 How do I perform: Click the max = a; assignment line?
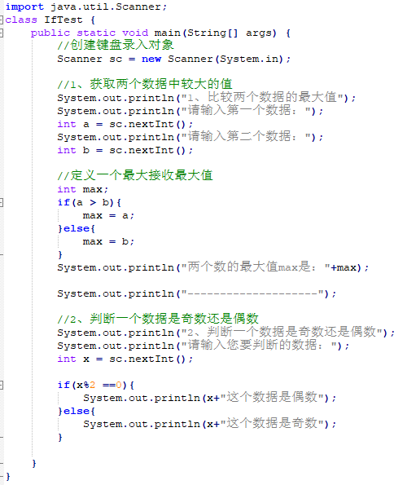108,215
